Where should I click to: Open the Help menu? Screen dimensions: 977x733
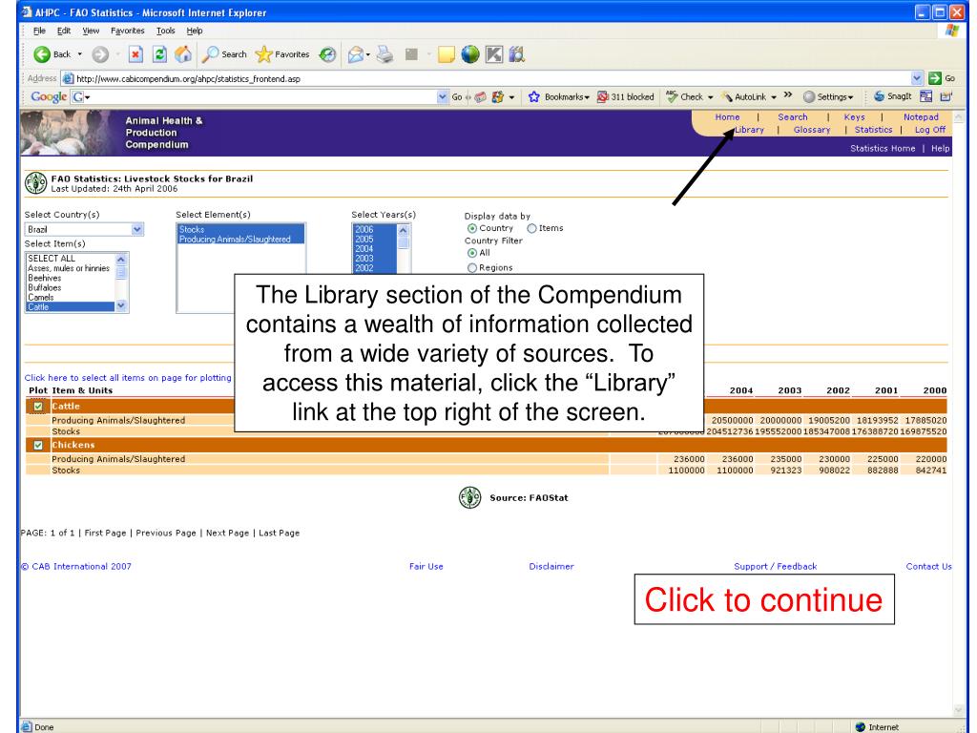click(195, 31)
